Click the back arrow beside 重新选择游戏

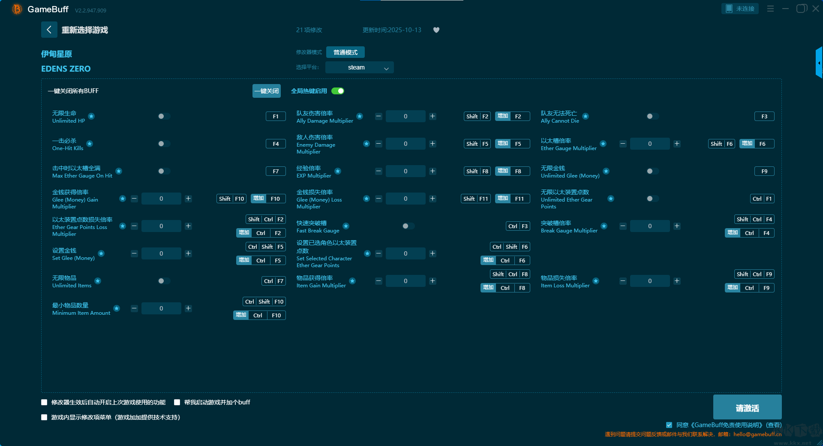(x=49, y=30)
